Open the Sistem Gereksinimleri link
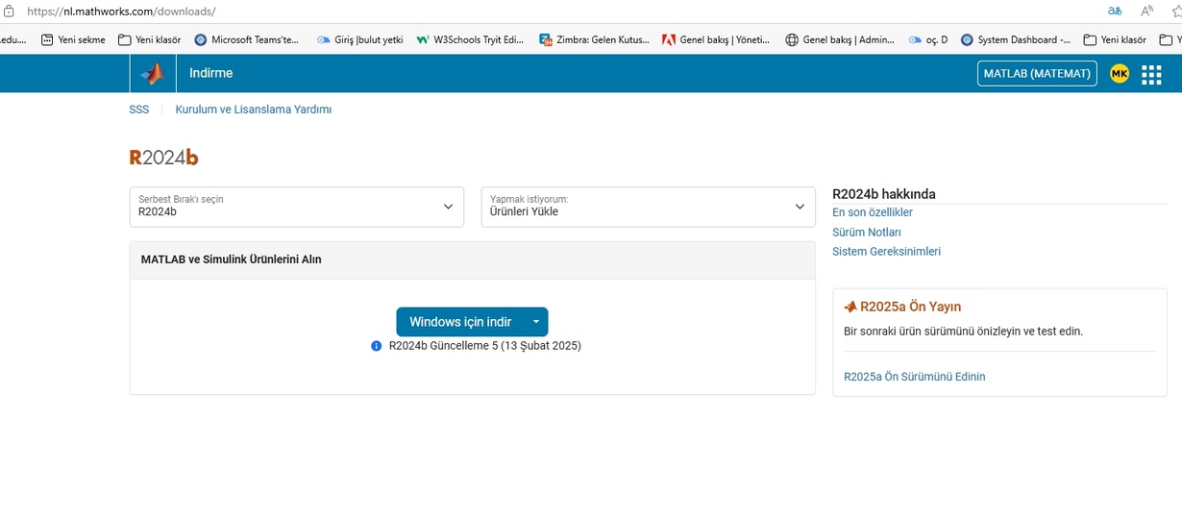Image resolution: width=1182 pixels, height=517 pixels. tap(886, 252)
